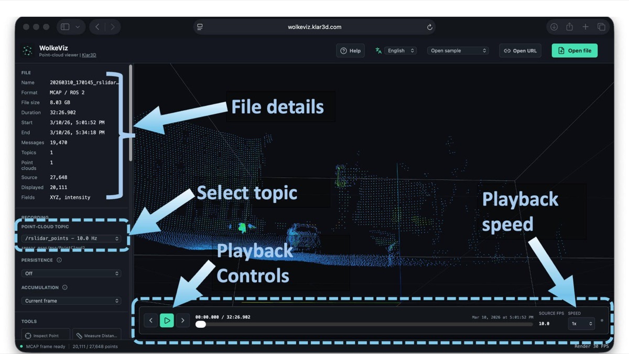Click the Source FPS 10.0 value
The height and width of the screenshot is (354, 629).
pyautogui.click(x=544, y=324)
